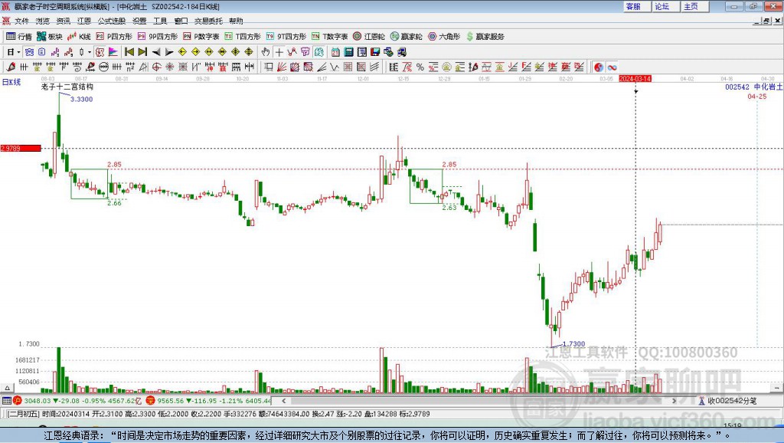This screenshot has height=443, width=784.
Task: Open the 日 period dropdown
Action: (14, 52)
